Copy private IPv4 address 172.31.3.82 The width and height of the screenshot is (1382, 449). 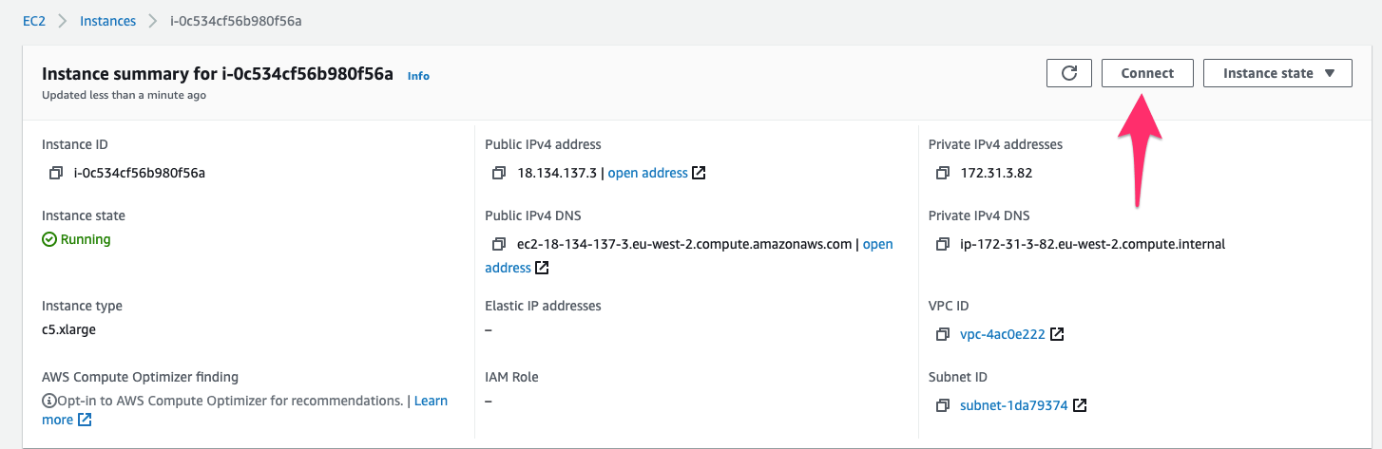[x=943, y=173]
